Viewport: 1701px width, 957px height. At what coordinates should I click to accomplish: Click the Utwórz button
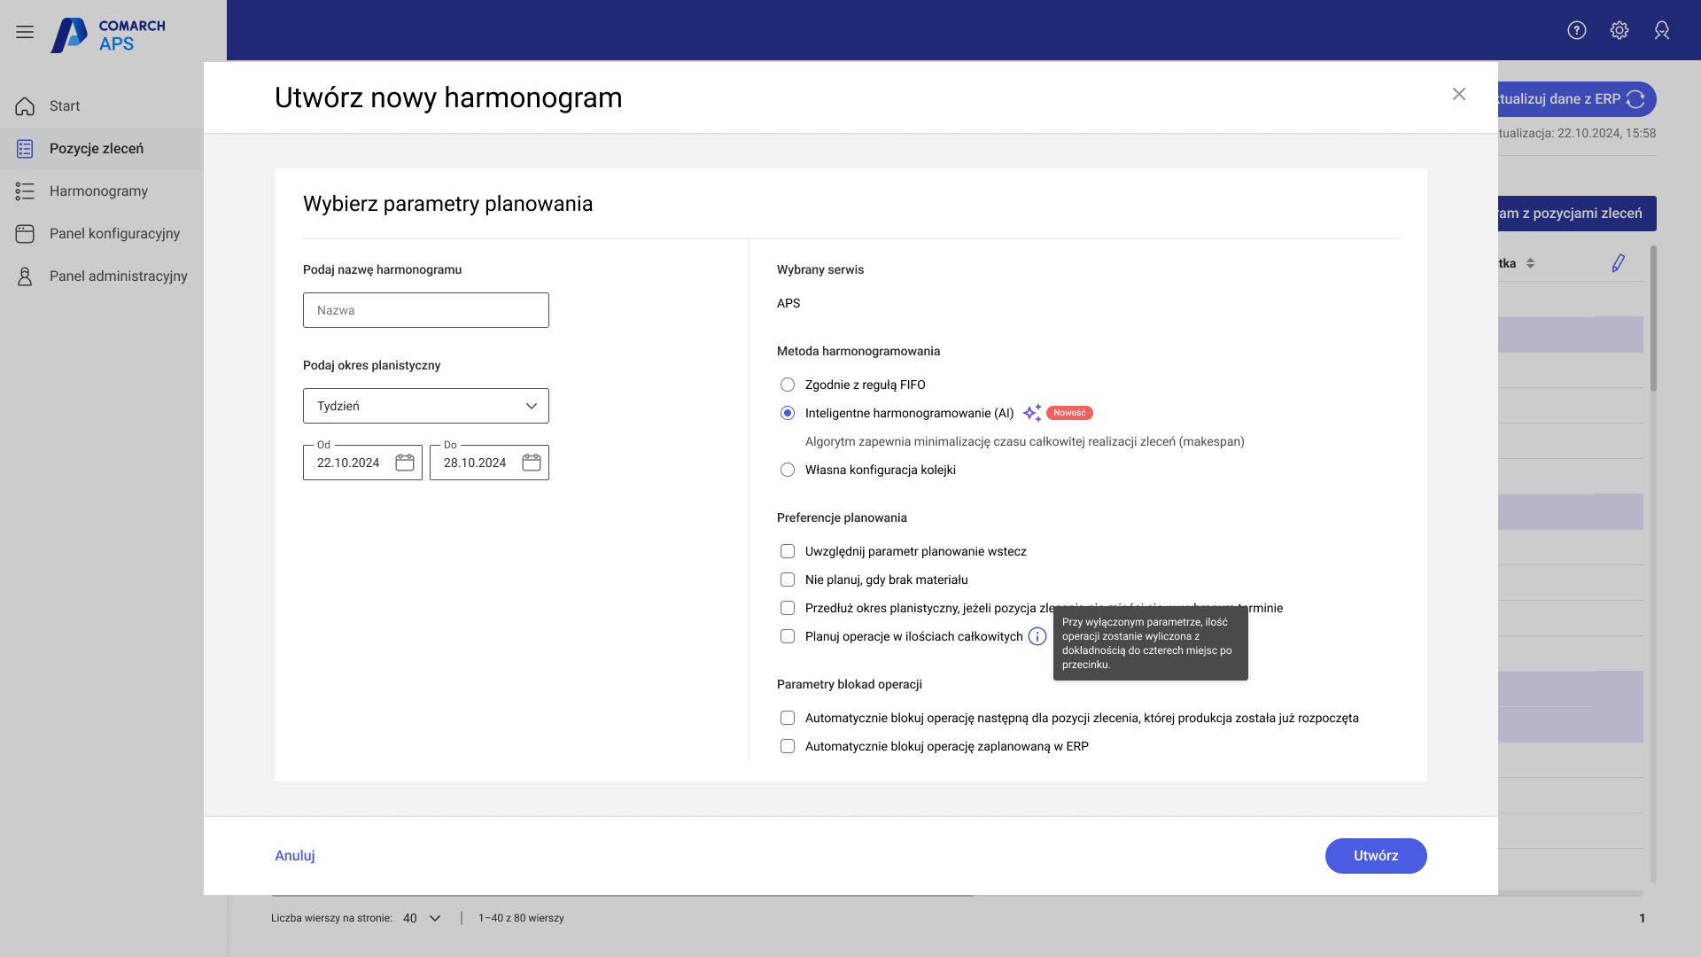pyautogui.click(x=1376, y=856)
